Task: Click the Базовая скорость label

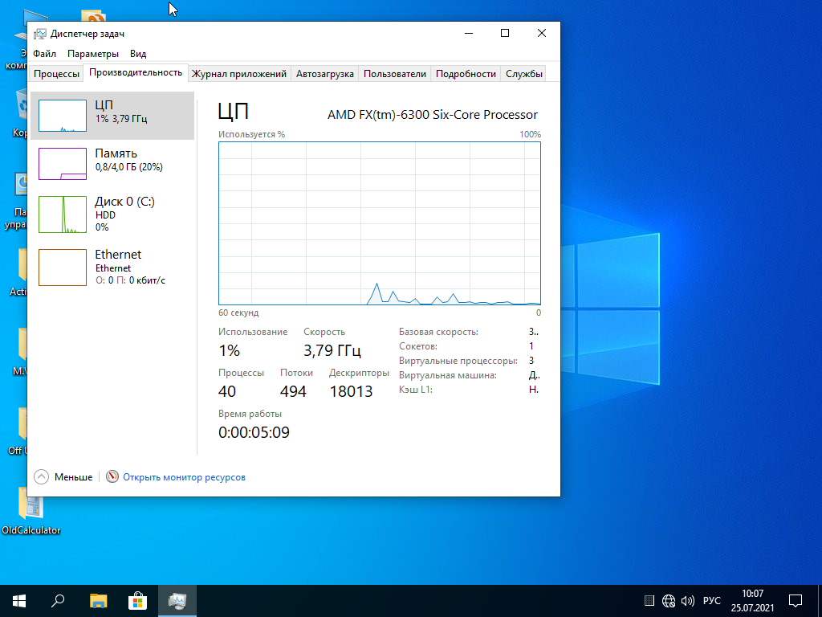Action: tap(438, 332)
